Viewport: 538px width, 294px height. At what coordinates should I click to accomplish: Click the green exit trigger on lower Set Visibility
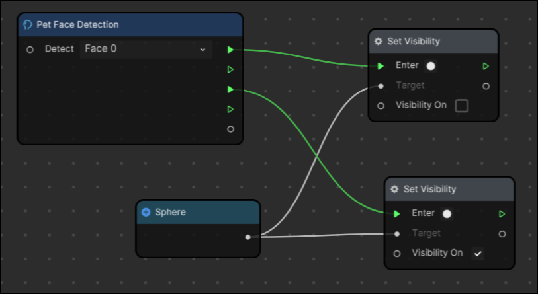[502, 214]
